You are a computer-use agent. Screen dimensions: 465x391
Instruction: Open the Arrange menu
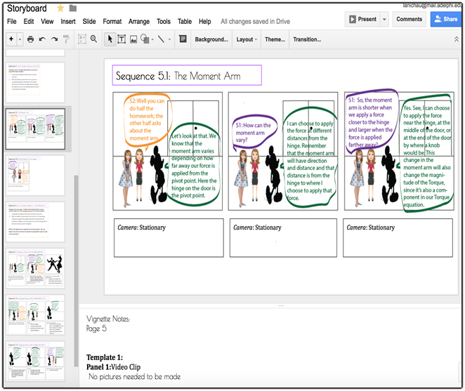click(139, 22)
